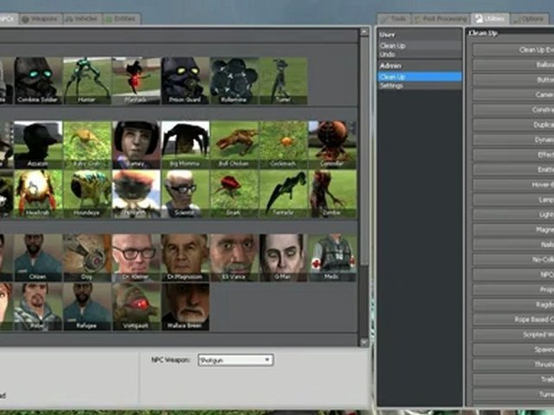Click NPC list scroll up arrow
554x415 pixels.
click(364, 32)
